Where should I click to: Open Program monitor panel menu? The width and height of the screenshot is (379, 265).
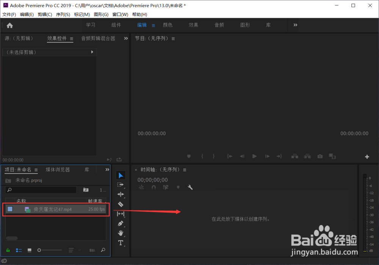tap(173, 39)
